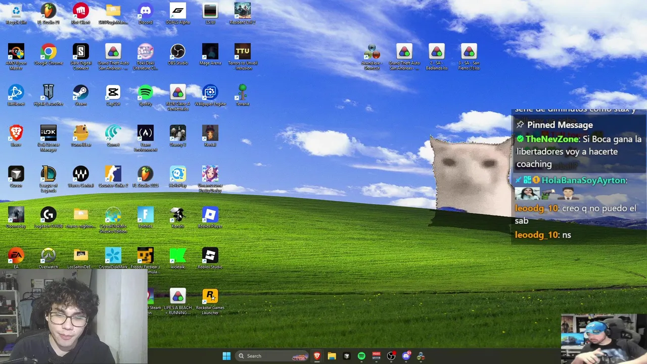Open Freddy Fazbear's game shortcut

(145, 261)
